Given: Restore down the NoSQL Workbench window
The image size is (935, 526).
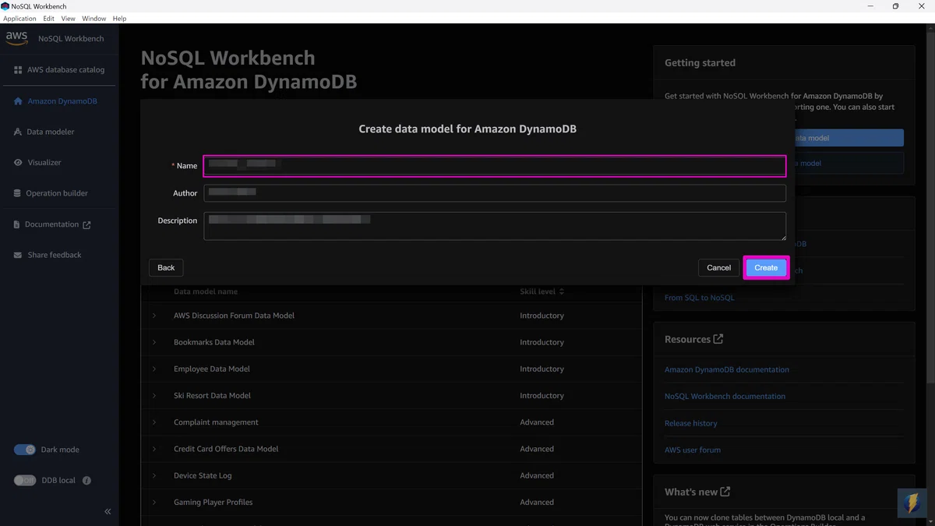Looking at the screenshot, I should point(895,6).
